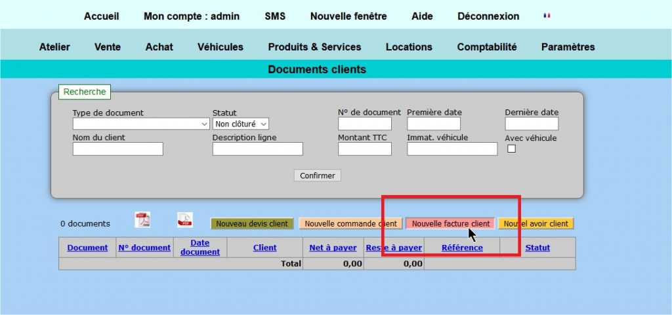Click the Nouvelle commande client button

click(350, 224)
